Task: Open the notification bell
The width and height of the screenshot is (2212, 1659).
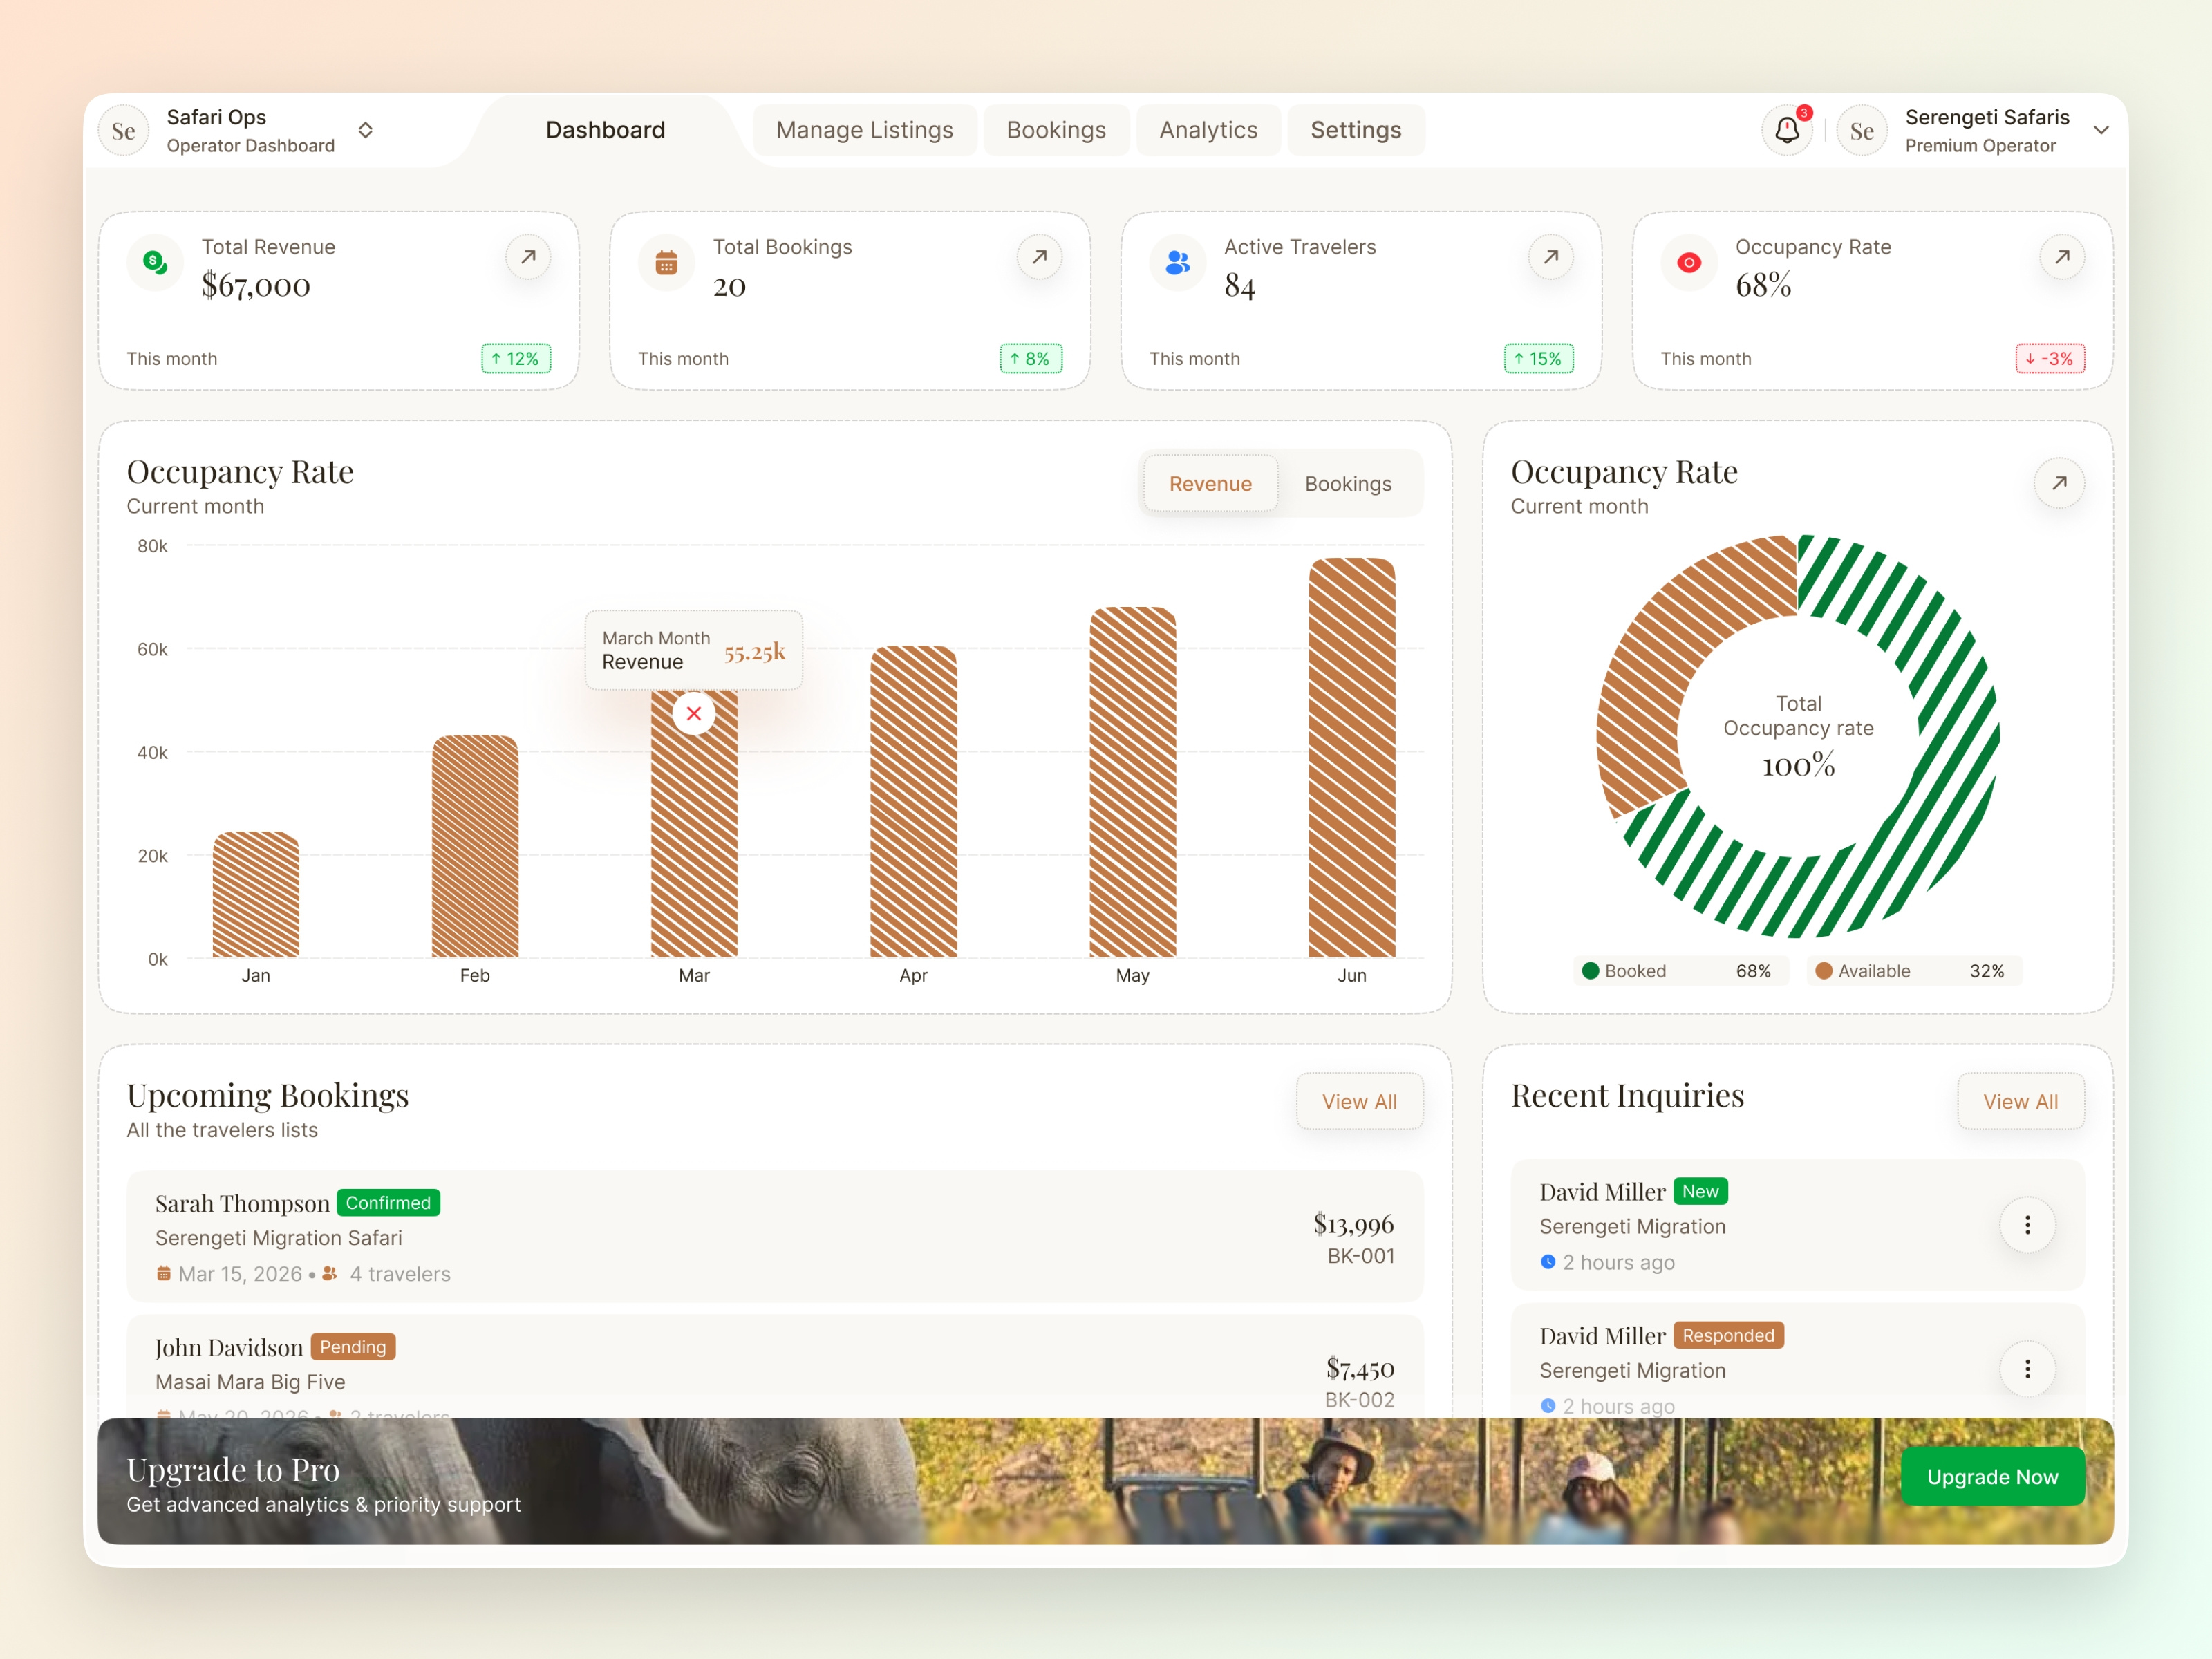Action: pos(1786,129)
